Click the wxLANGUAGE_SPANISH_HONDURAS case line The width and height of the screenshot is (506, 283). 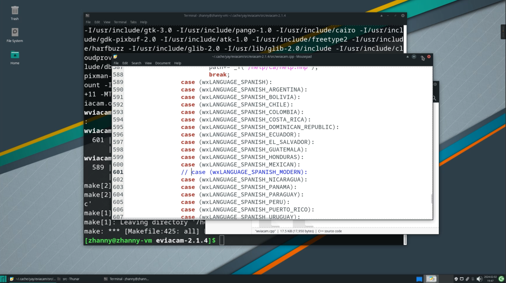[242, 157]
